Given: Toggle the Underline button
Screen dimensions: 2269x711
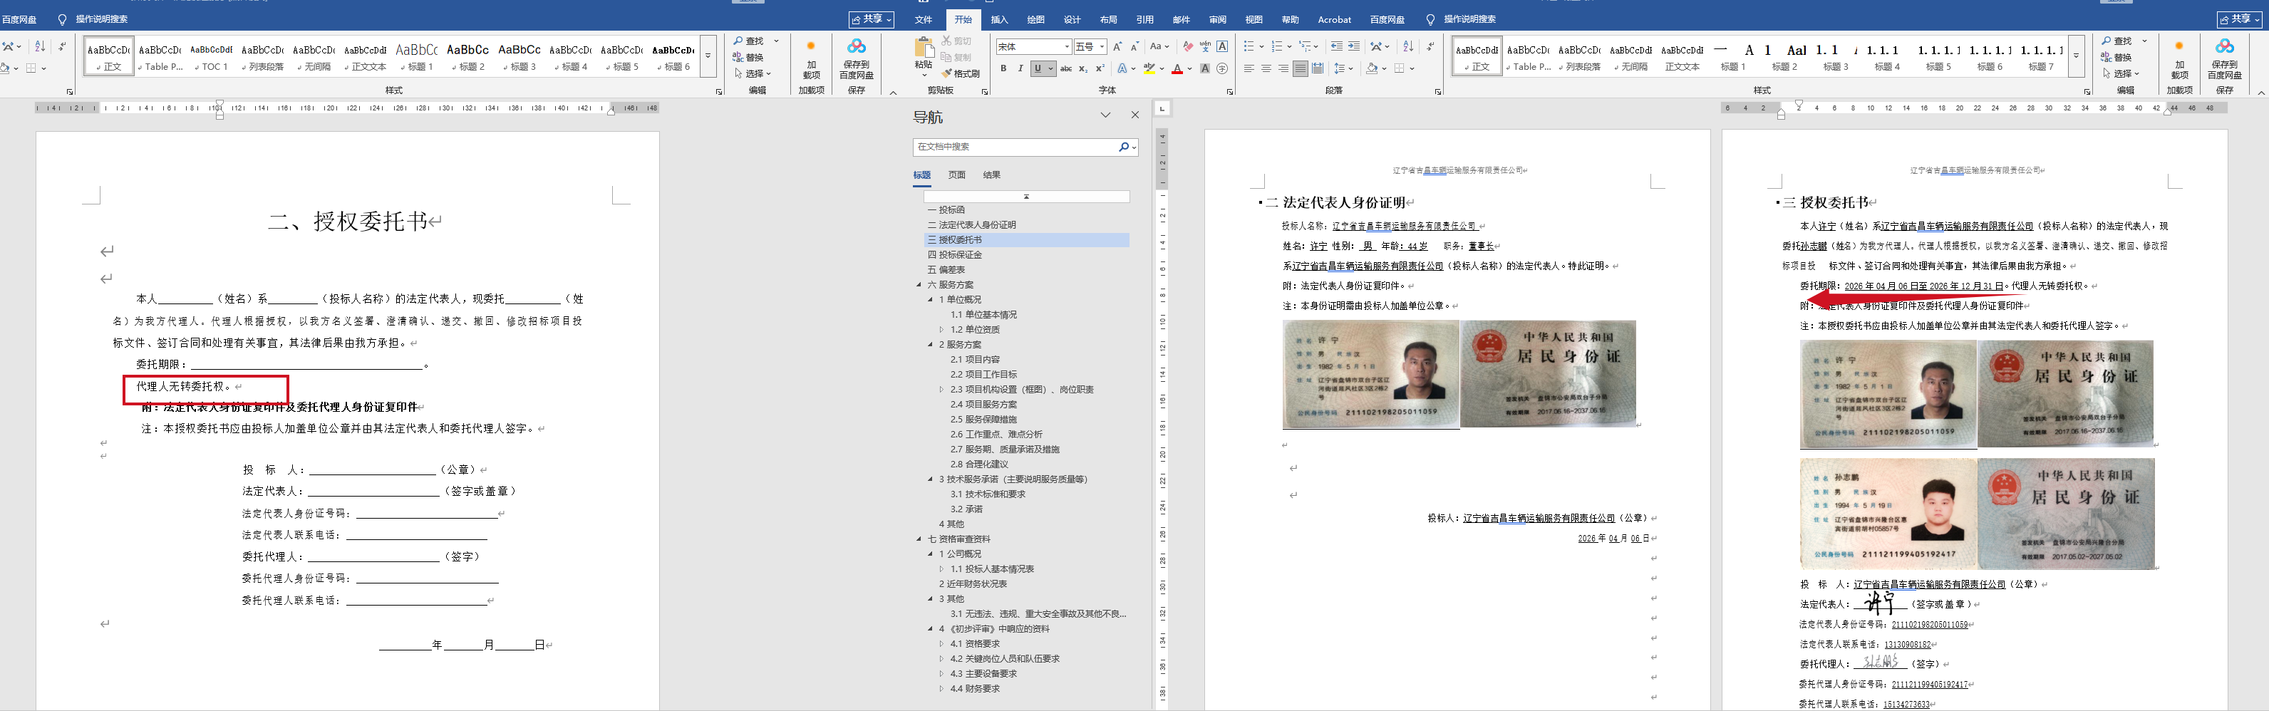Looking at the screenshot, I should point(1038,68).
